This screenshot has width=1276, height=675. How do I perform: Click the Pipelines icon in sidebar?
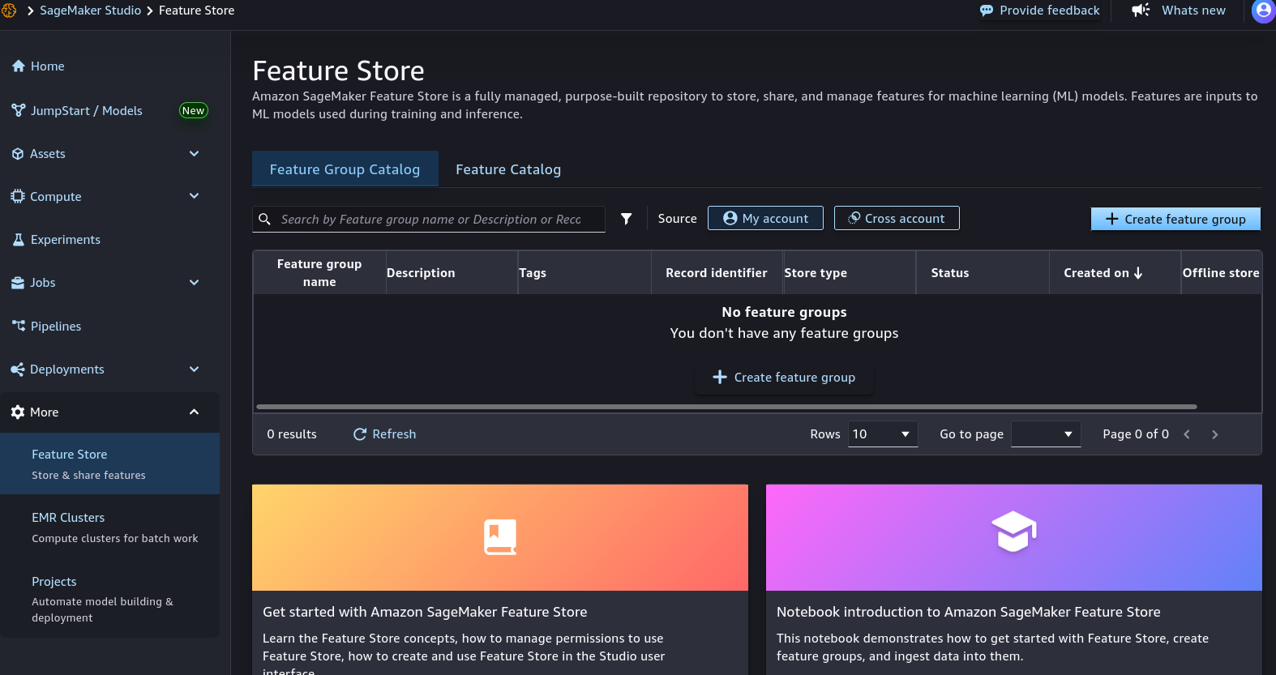tap(19, 326)
